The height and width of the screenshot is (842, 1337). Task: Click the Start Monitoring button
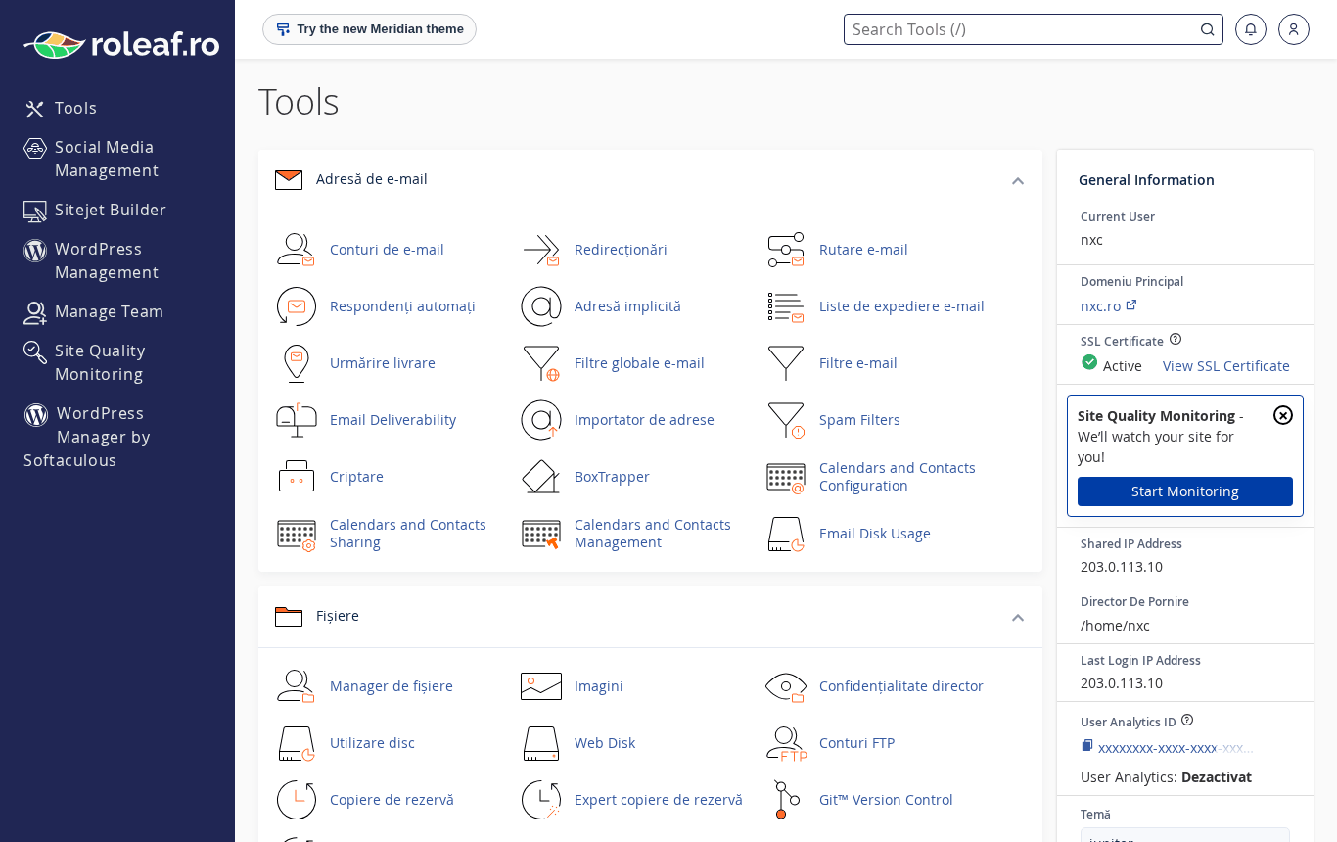(x=1185, y=491)
